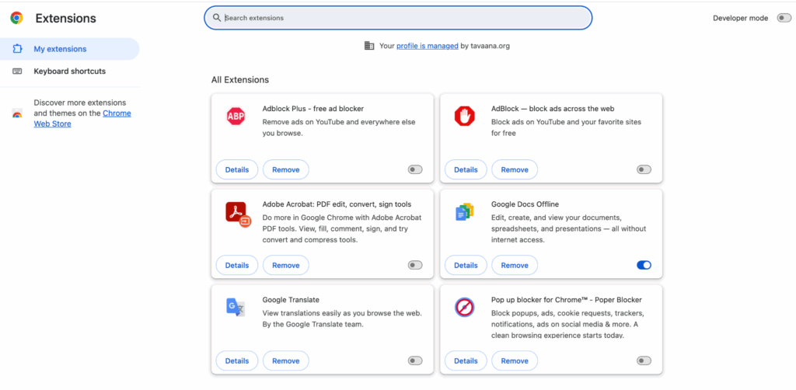This screenshot has width=796, height=390.
Task: Click the Adobe Acrobat extension icon
Action: pos(238,214)
